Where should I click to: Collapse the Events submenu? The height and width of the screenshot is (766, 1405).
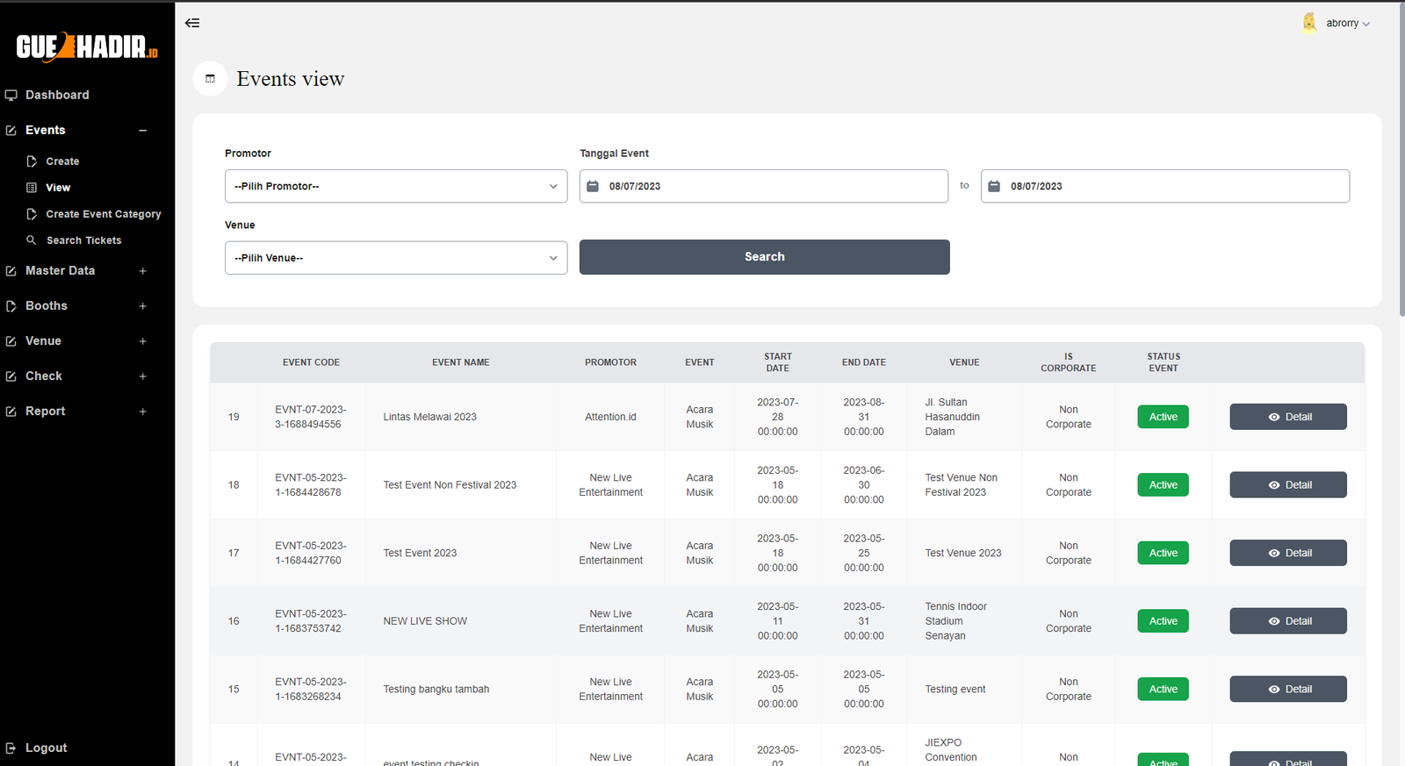[x=142, y=131]
